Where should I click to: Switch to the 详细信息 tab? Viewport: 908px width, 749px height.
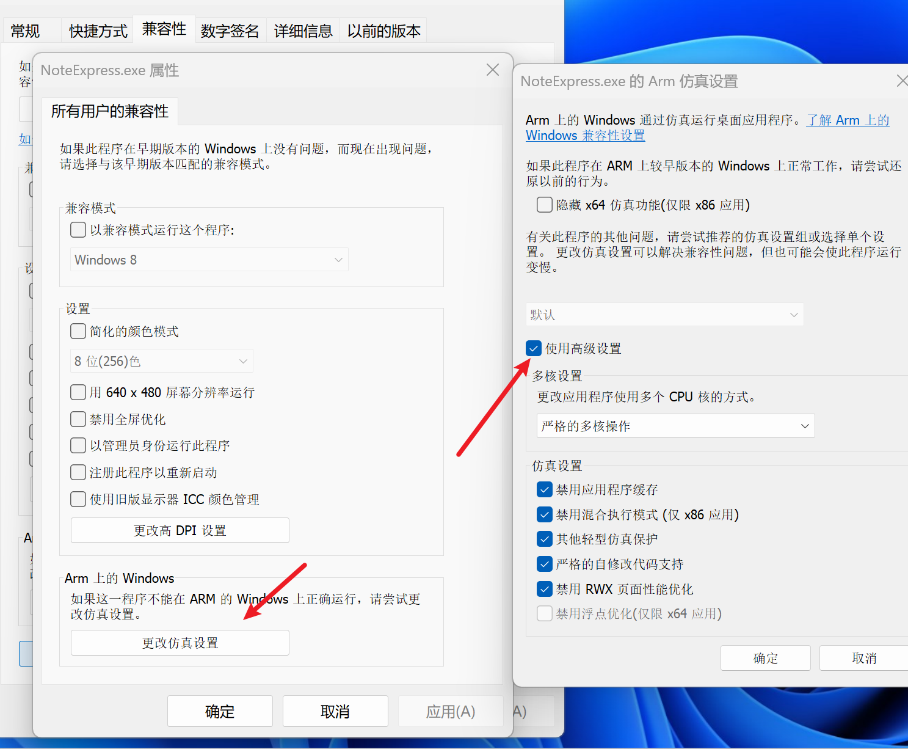tap(303, 31)
